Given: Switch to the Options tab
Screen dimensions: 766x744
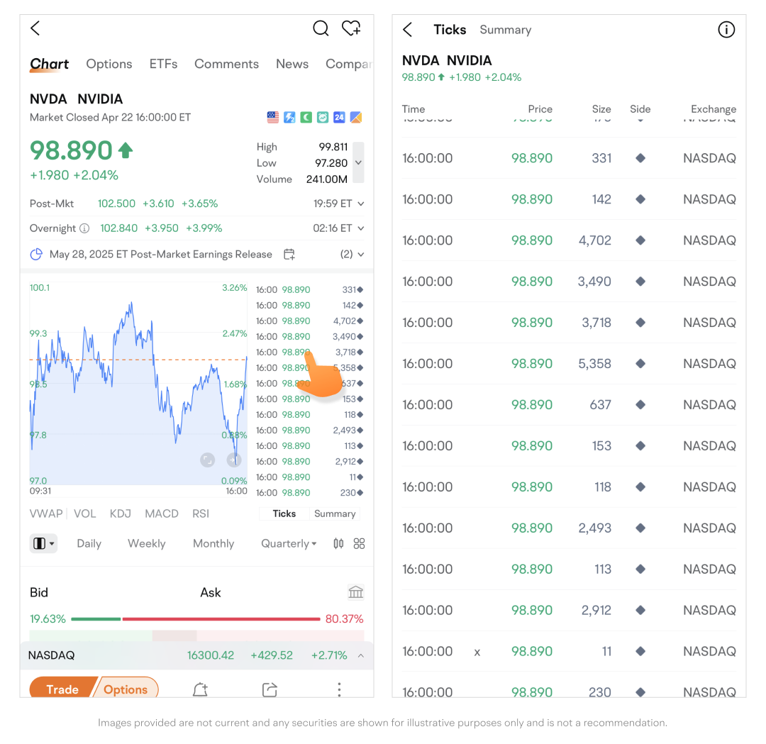Looking at the screenshot, I should pos(109,64).
